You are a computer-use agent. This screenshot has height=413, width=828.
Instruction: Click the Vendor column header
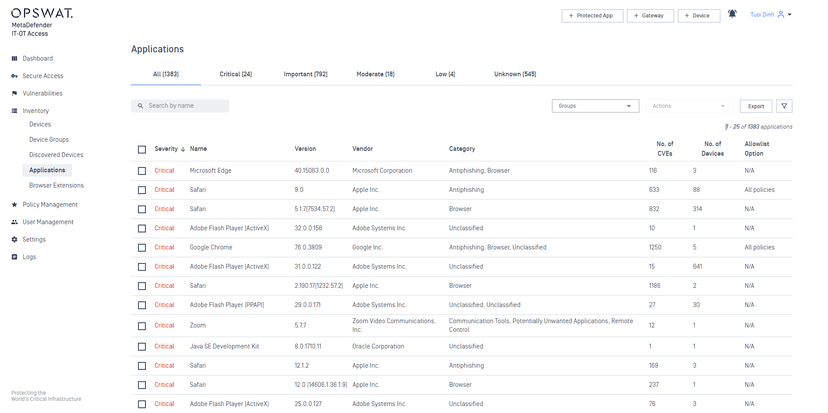[362, 149]
